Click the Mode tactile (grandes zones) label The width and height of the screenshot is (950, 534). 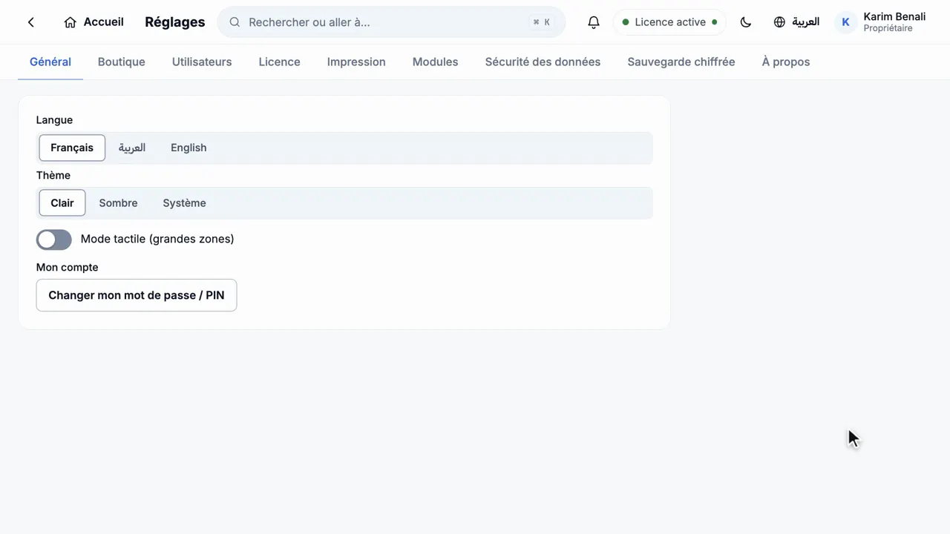tap(157, 239)
